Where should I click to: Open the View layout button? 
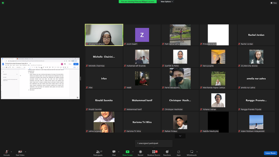click(x=274, y=3)
